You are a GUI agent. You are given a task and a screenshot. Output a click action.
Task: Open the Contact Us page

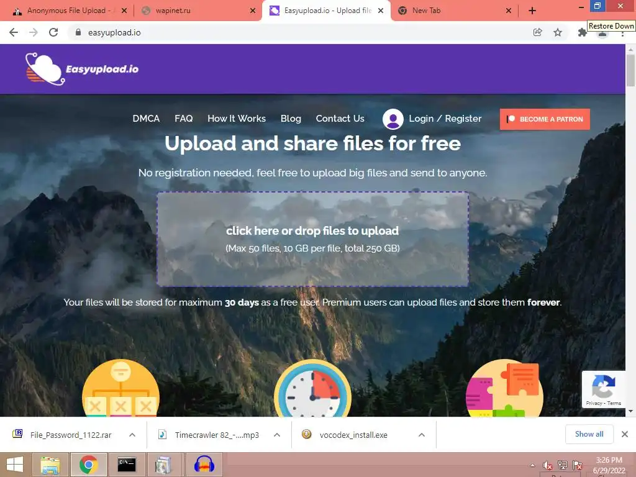[340, 119]
